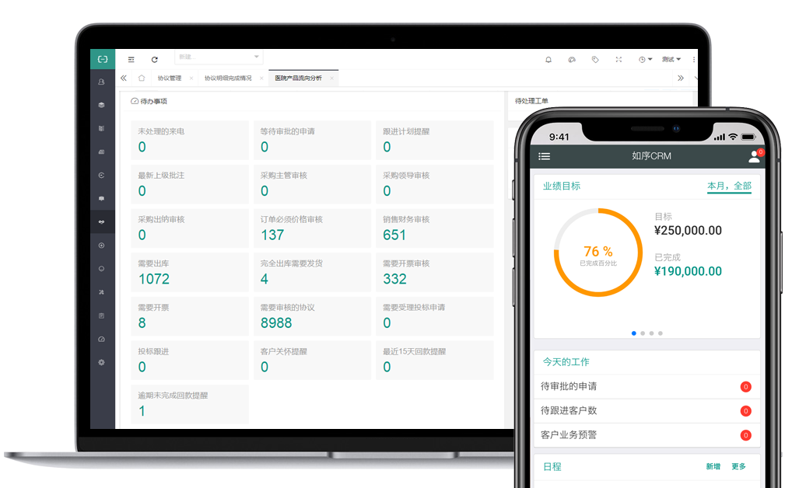
Task: Click the 待办事项 section header
Action: [149, 102]
